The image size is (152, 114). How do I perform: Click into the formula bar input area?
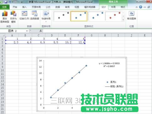pyautogui.click(x=97, y=31)
